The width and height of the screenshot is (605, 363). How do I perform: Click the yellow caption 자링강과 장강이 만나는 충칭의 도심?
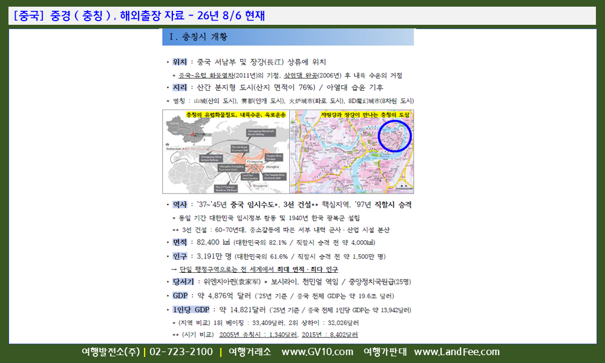click(365, 115)
